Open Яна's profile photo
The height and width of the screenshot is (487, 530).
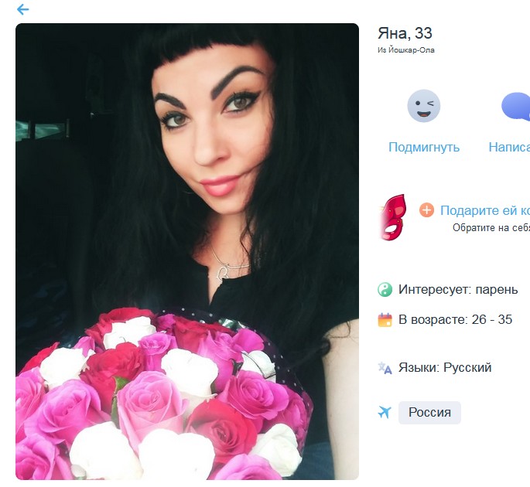187,251
